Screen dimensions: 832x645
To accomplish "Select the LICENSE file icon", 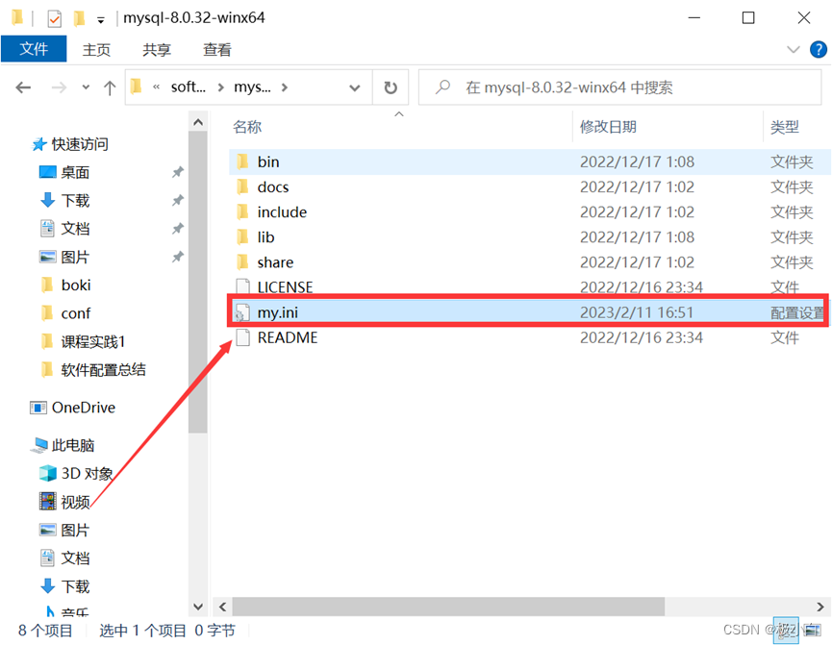I will pyautogui.click(x=242, y=286).
